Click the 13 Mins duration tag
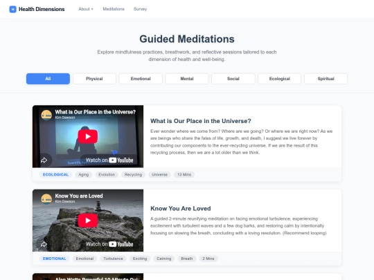 [x=184, y=174]
